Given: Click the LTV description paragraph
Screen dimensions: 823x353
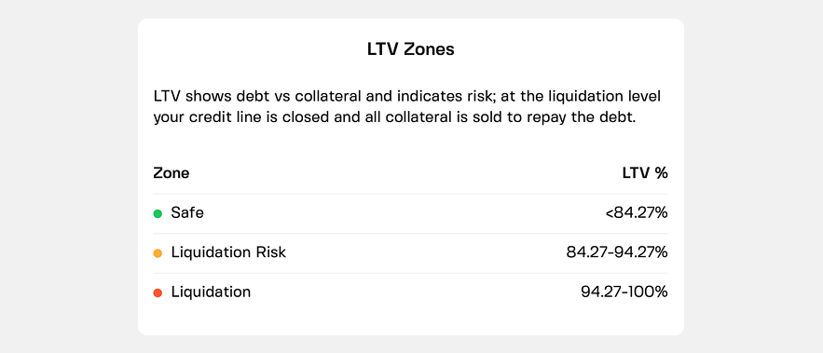Looking at the screenshot, I should coord(407,106).
